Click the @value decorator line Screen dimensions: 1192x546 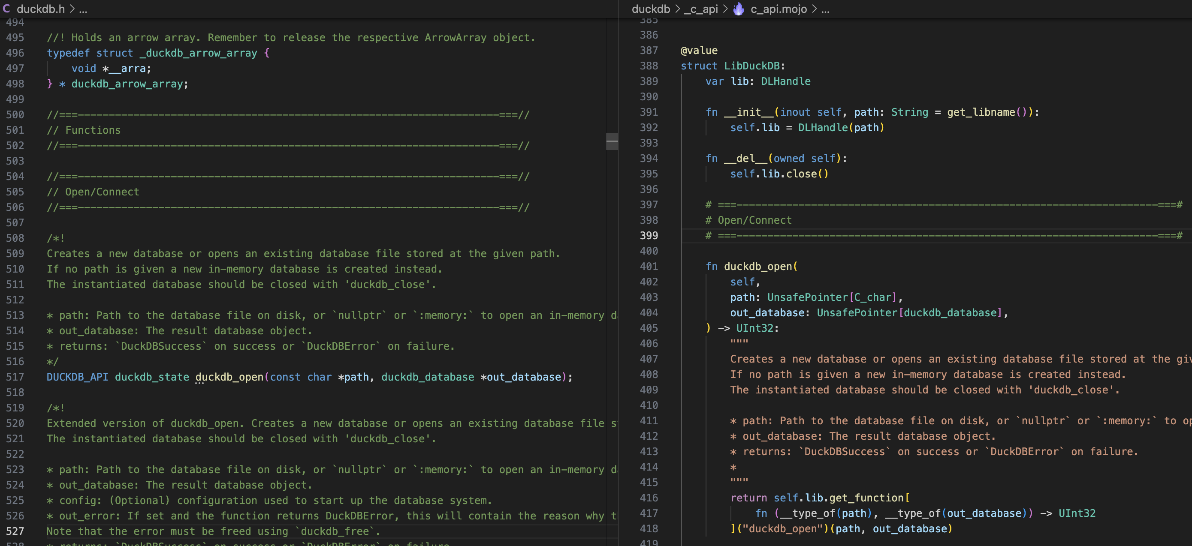[x=699, y=51]
